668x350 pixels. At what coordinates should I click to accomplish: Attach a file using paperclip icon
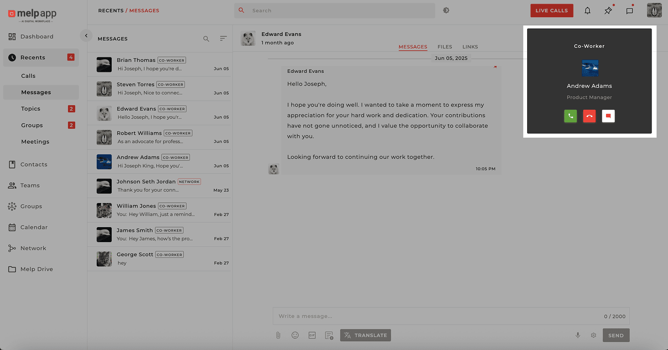[278, 335]
